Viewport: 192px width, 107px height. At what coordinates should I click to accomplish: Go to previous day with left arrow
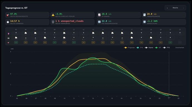tap(167, 8)
